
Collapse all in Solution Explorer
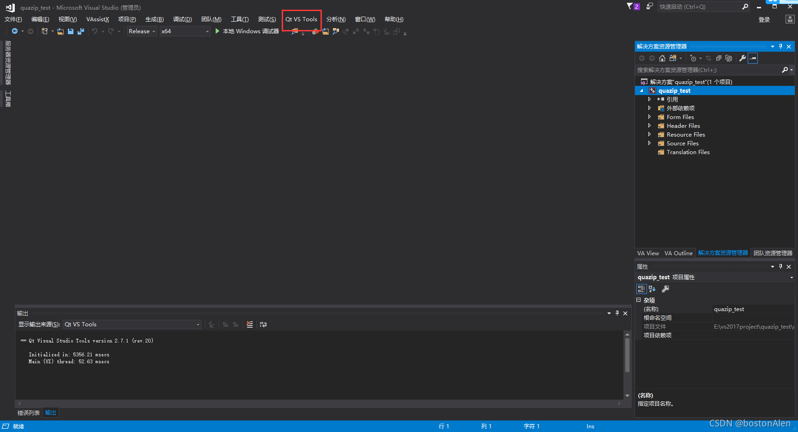[x=719, y=58]
